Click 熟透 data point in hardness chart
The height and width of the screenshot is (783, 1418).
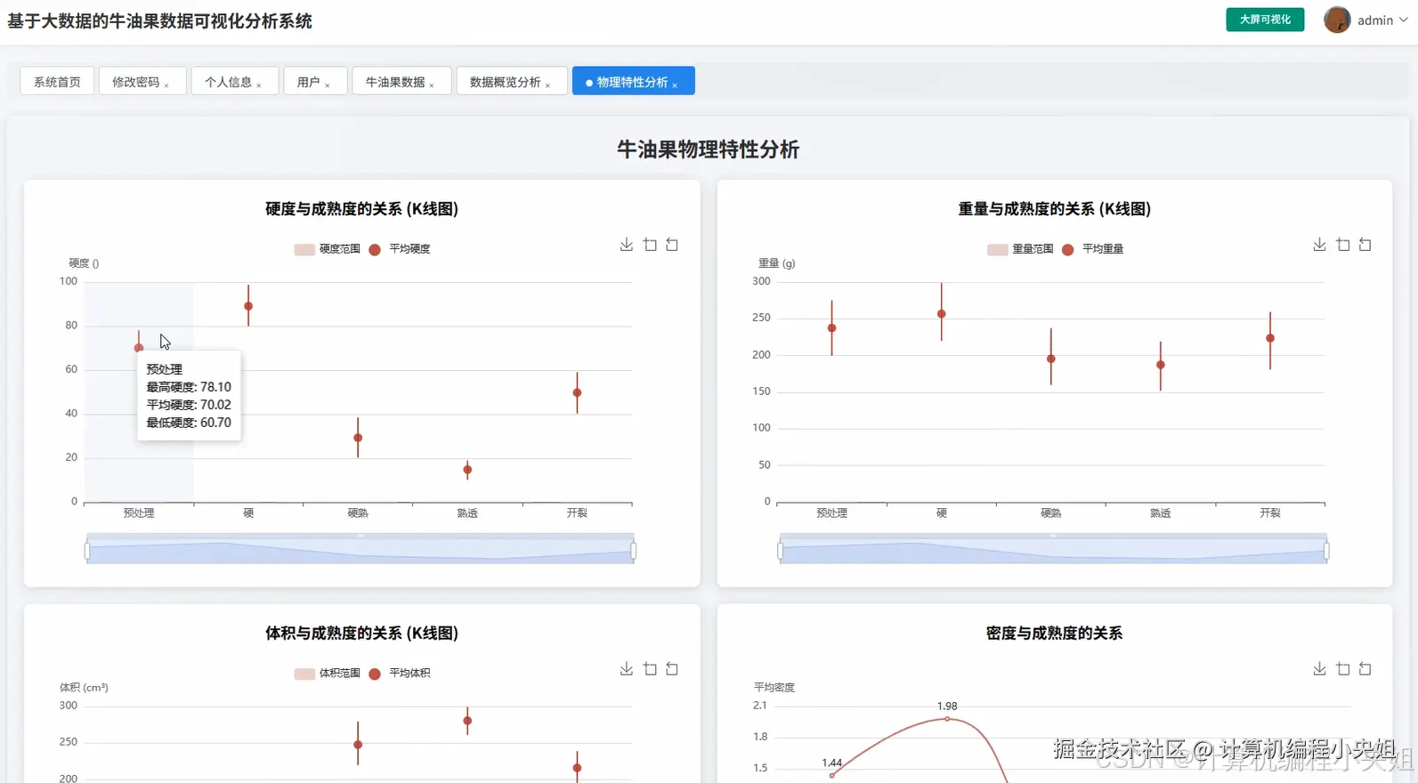[x=467, y=470]
